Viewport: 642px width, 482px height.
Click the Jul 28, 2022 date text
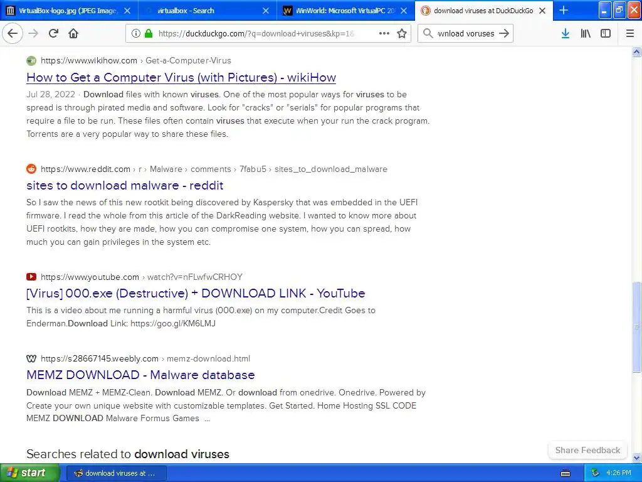[x=51, y=95]
